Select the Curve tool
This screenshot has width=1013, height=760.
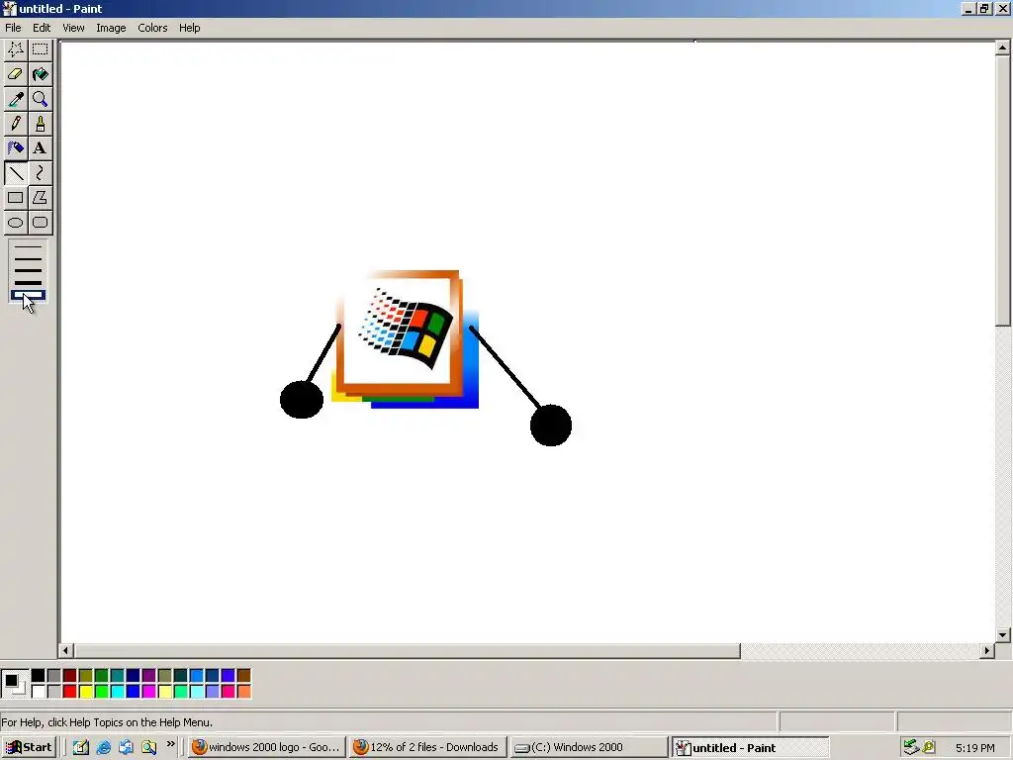(x=40, y=172)
